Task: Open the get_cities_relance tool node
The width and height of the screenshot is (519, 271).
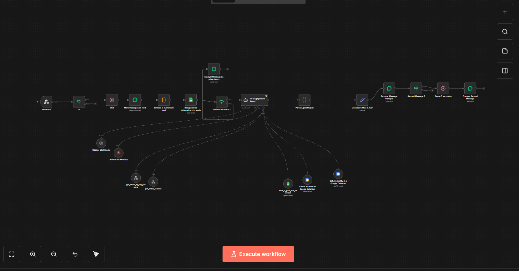Action: point(153,182)
